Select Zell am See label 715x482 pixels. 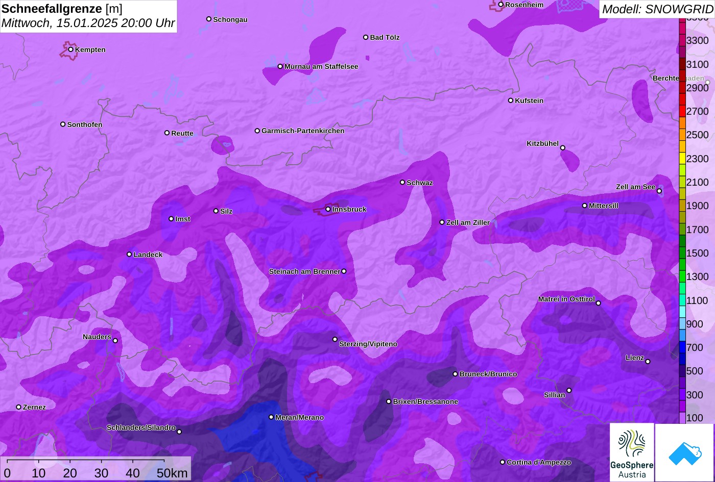[x=635, y=187]
